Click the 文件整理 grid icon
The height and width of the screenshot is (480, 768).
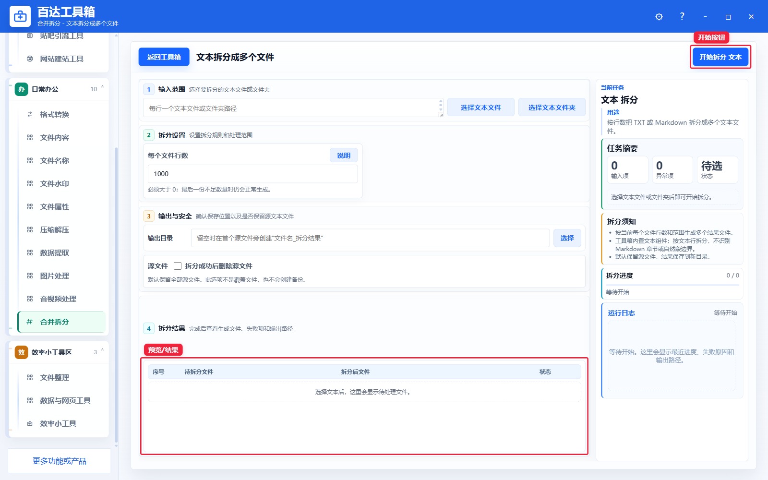click(x=30, y=377)
